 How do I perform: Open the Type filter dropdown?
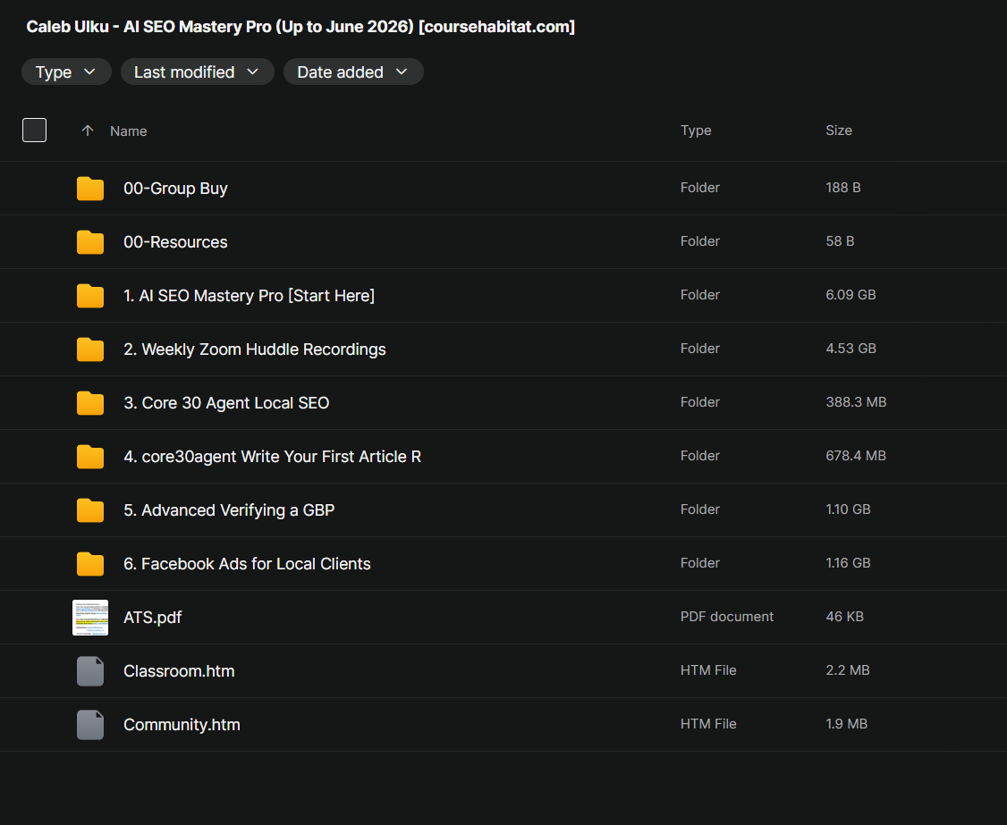[66, 72]
